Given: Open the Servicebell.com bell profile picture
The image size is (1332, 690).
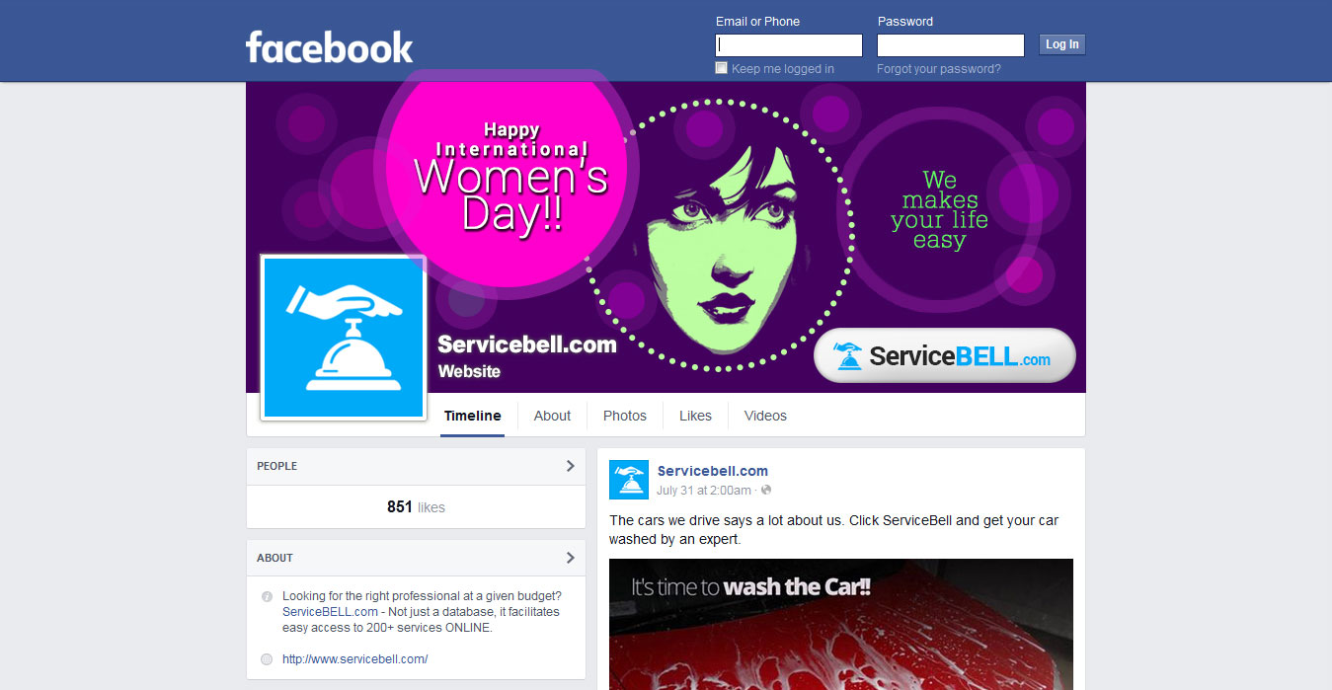Looking at the screenshot, I should pos(344,338).
